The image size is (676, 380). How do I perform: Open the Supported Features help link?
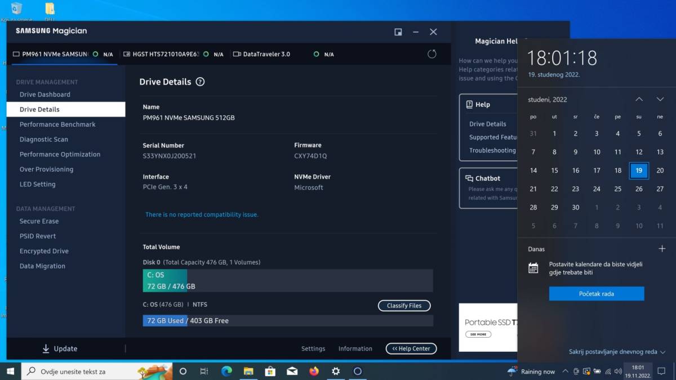pyautogui.click(x=493, y=137)
